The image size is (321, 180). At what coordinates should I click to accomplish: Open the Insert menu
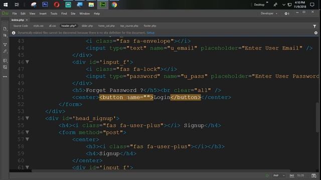click(x=43, y=13)
